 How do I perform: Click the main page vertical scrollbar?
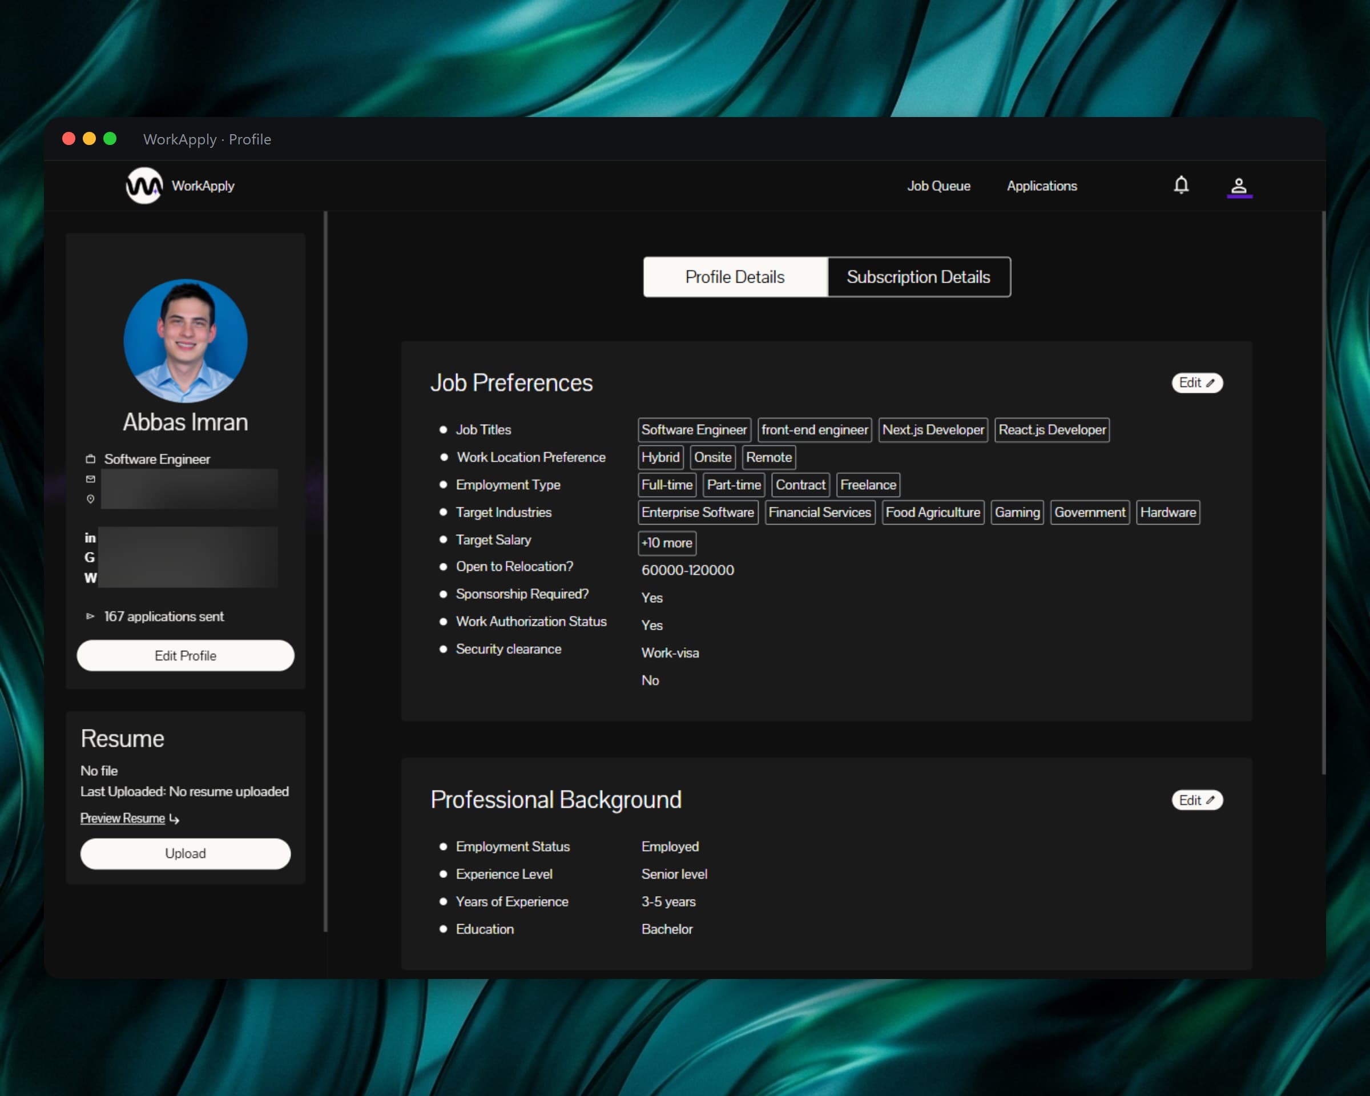[x=1324, y=493]
